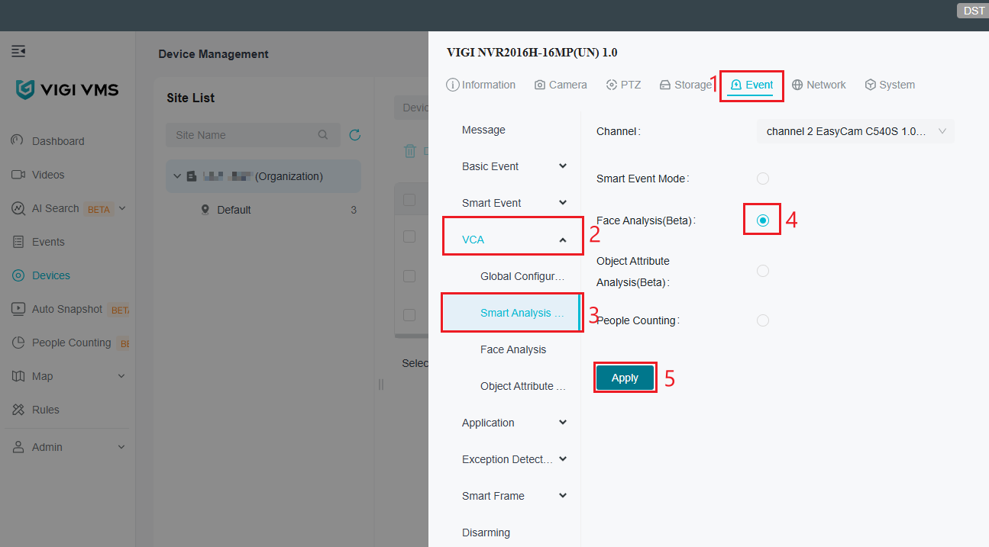Enable People Counting analysis mode
989x547 pixels.
(762, 320)
